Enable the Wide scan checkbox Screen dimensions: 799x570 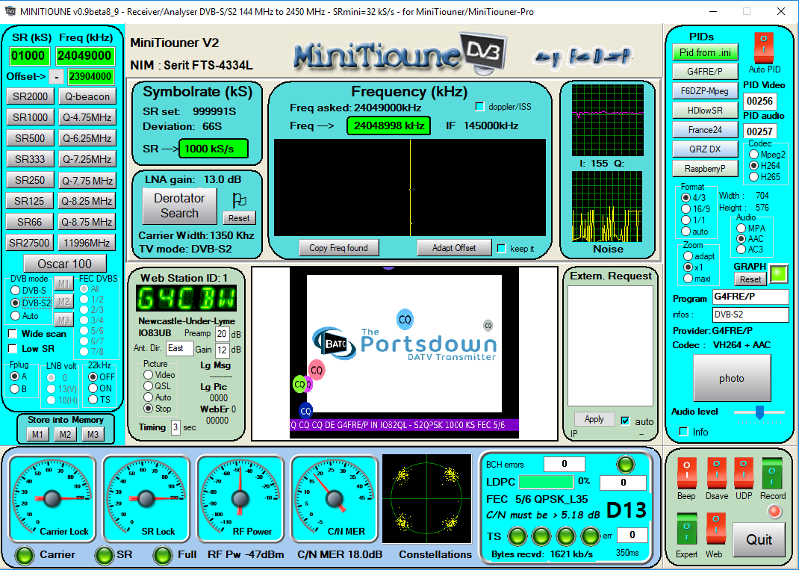coord(13,334)
